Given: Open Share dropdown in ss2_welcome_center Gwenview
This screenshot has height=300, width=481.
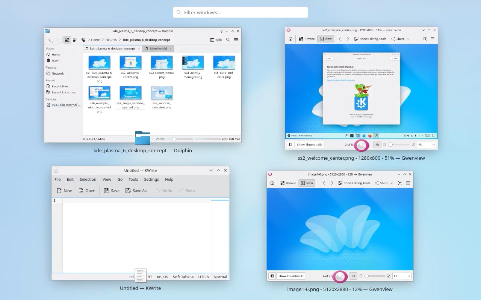Looking at the screenshot, I should pos(400,39).
